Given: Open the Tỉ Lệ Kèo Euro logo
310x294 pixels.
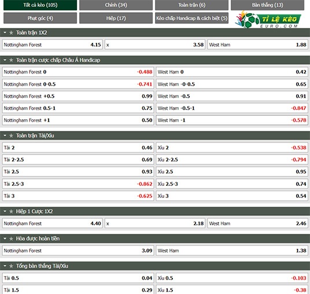Looking at the screenshot, I should 268,20.
